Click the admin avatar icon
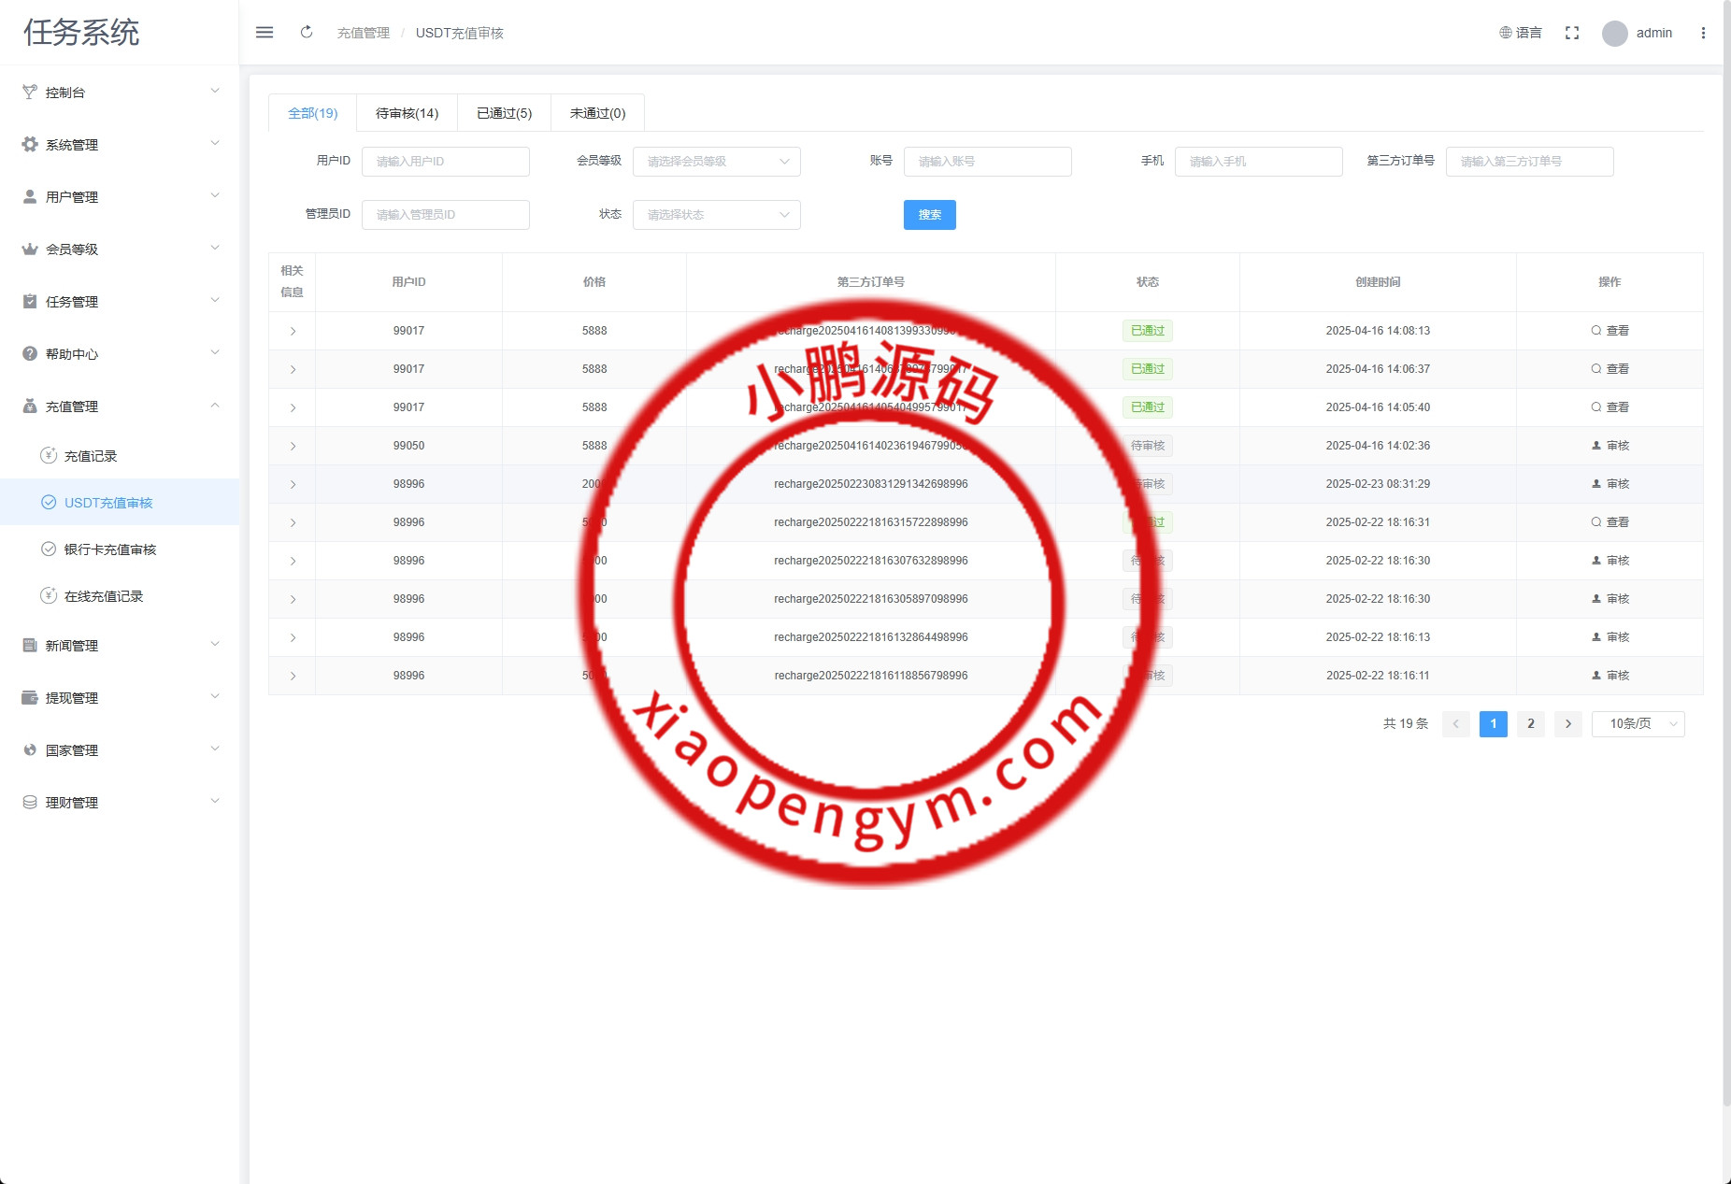The image size is (1731, 1184). click(1614, 34)
